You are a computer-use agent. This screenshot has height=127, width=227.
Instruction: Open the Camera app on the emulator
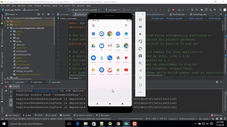[x=101, y=34]
